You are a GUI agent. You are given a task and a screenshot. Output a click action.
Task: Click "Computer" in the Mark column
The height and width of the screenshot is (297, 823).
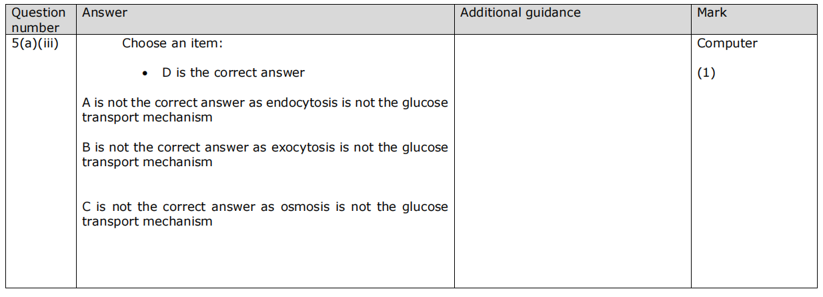[727, 43]
